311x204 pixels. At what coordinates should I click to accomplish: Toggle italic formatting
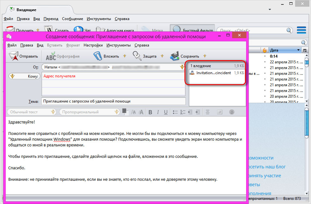coord(158,112)
